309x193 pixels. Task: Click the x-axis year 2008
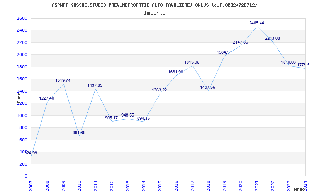coord(47,186)
